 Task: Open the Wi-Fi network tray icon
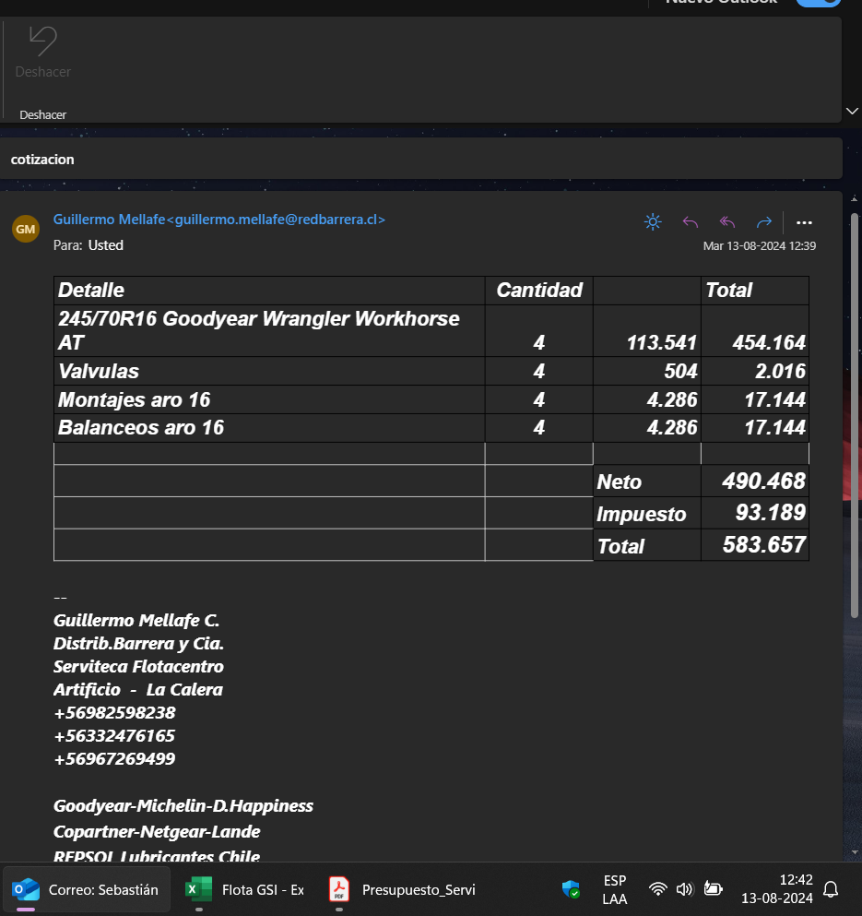point(658,889)
